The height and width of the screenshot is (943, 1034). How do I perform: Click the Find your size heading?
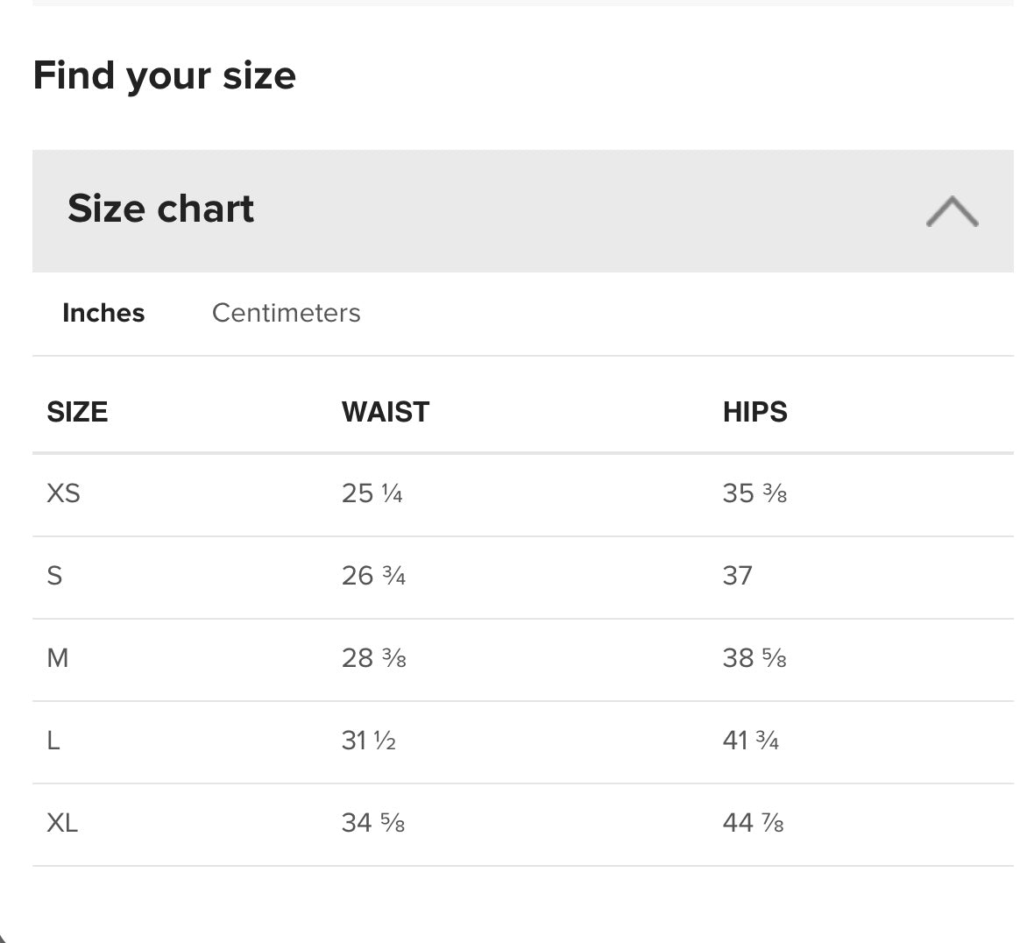coord(164,75)
